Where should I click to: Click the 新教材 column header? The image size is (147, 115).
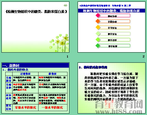click(53, 74)
